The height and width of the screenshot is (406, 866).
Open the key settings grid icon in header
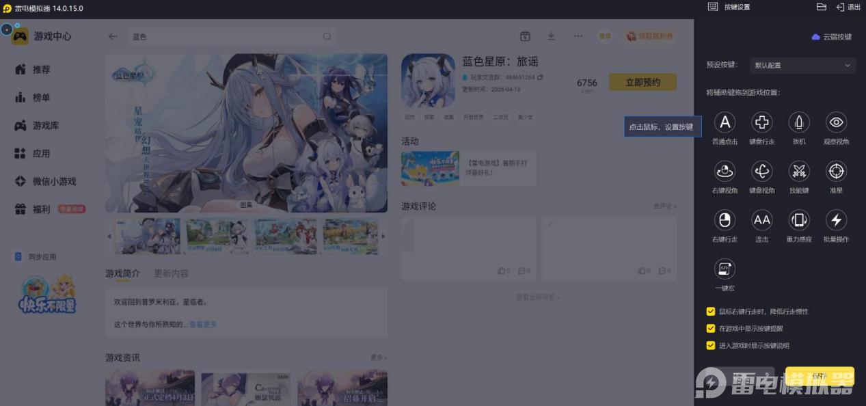click(713, 7)
